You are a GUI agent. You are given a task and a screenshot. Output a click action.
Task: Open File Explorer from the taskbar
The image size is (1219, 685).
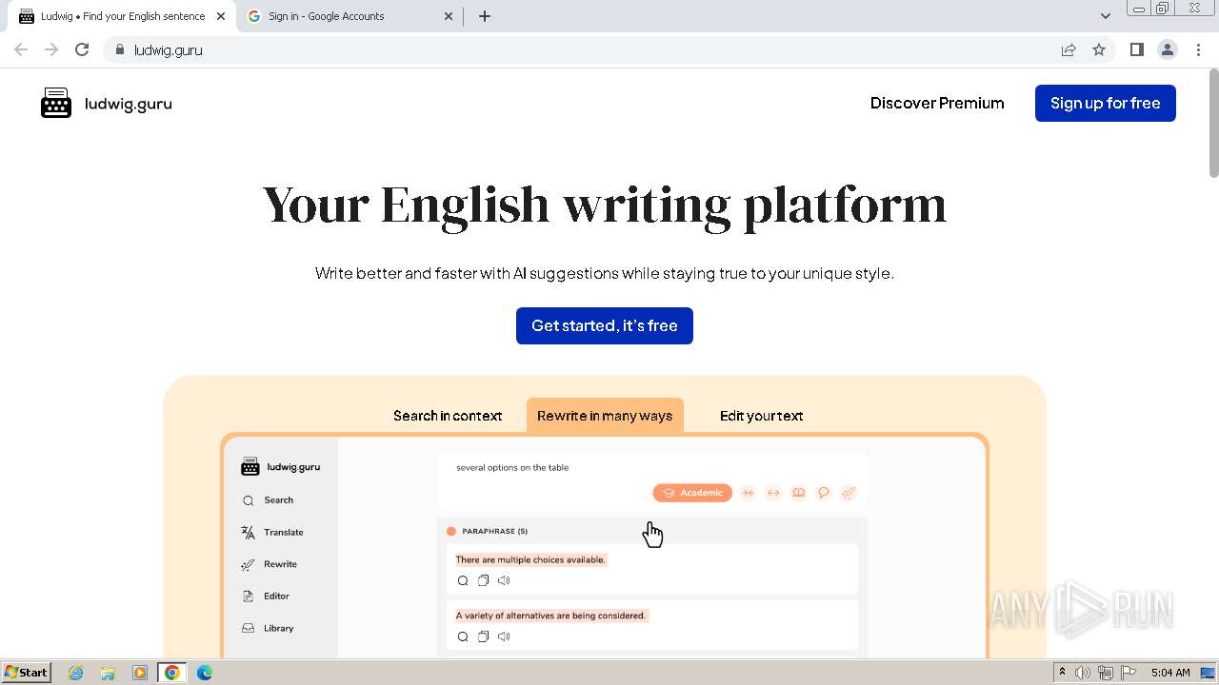108,673
